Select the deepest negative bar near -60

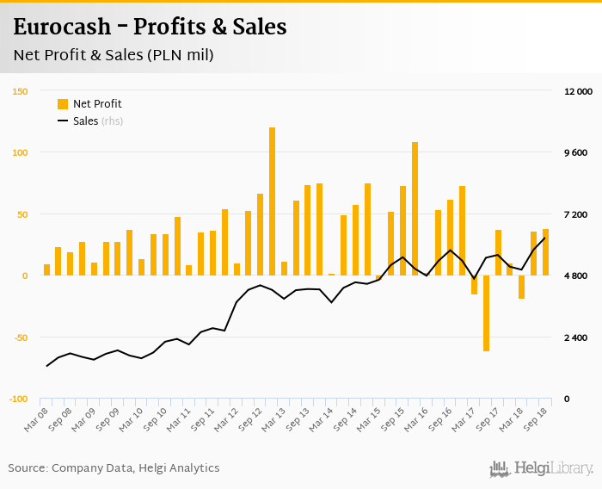(486, 313)
